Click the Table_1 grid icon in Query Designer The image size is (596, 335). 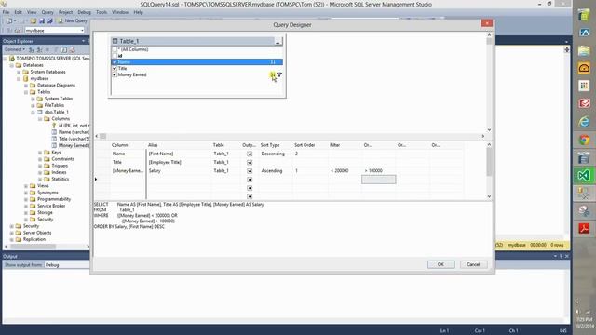point(115,41)
